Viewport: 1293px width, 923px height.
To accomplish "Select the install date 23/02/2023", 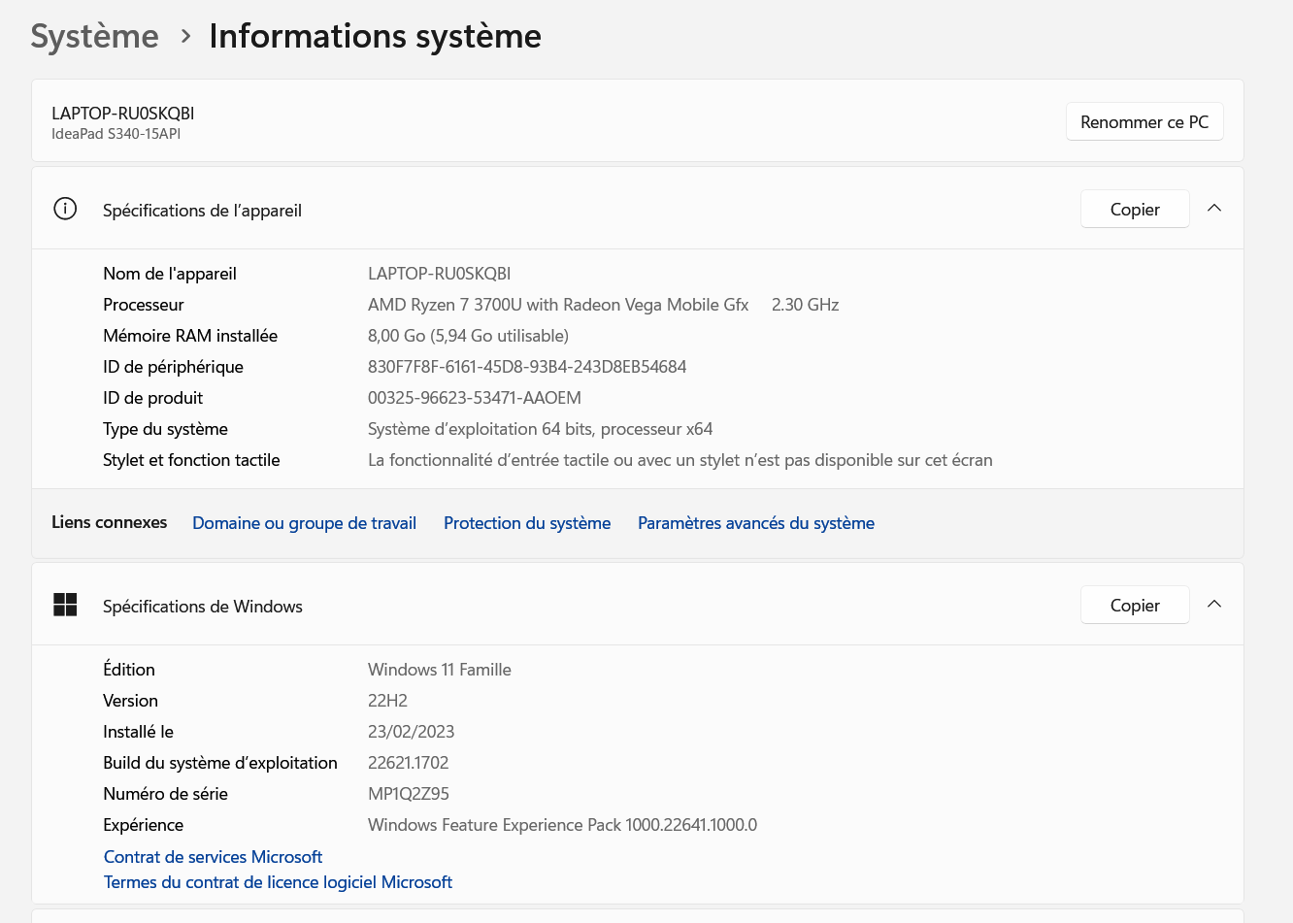I will pos(411,732).
